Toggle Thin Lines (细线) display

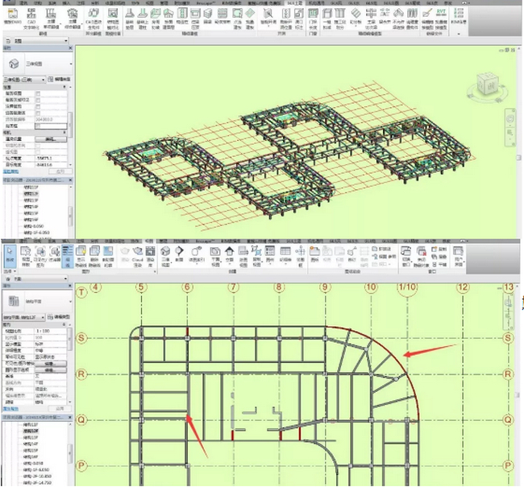(x=68, y=256)
